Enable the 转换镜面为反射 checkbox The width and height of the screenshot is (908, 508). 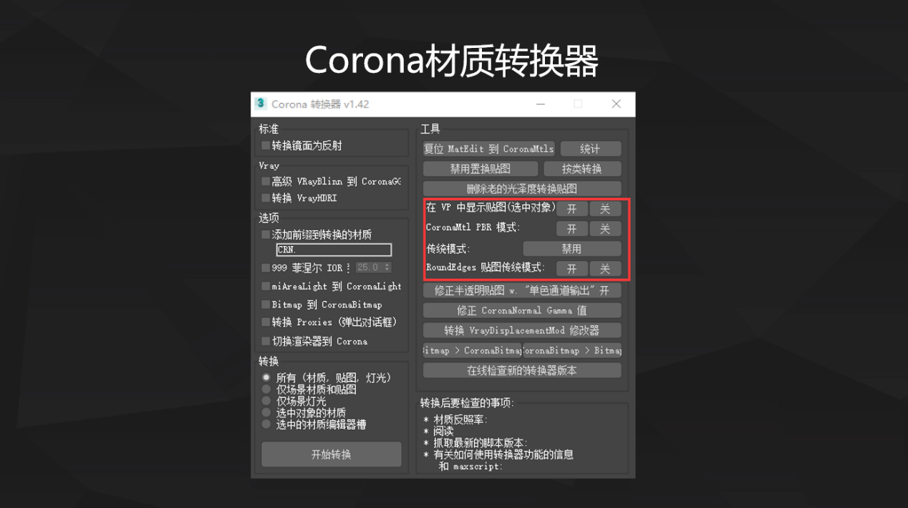coord(266,145)
